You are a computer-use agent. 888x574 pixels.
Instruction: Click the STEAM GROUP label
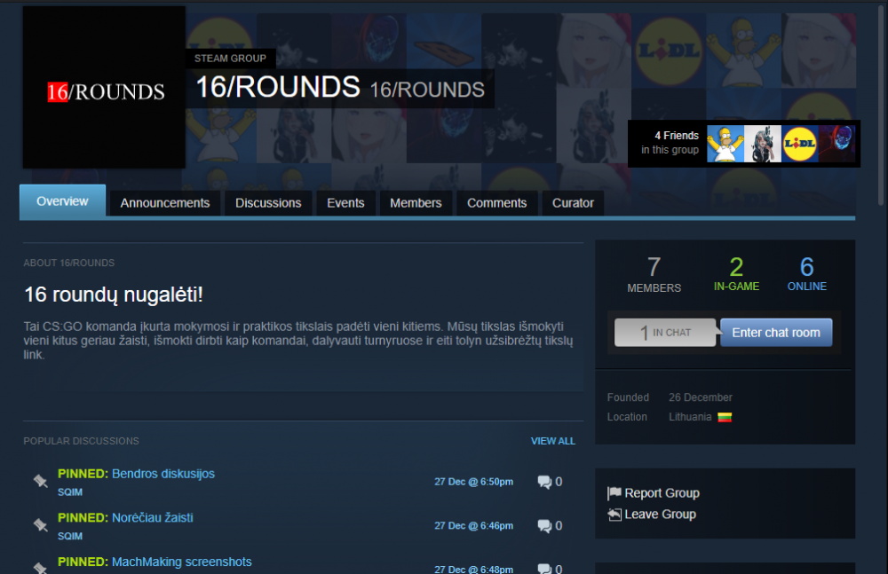click(230, 59)
